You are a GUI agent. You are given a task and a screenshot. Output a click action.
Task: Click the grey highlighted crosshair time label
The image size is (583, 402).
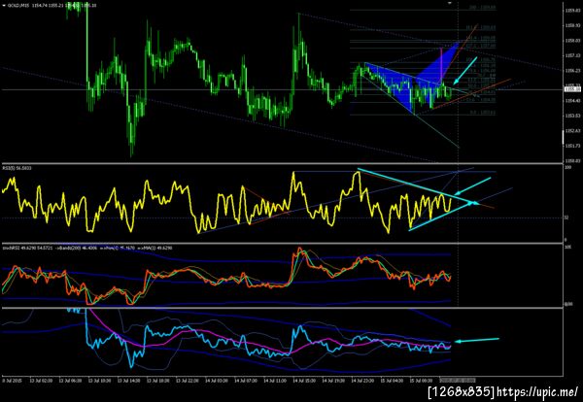[457, 381]
